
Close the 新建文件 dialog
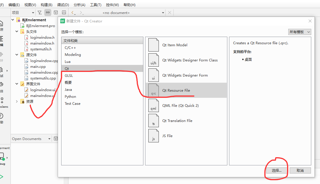point(310,21)
